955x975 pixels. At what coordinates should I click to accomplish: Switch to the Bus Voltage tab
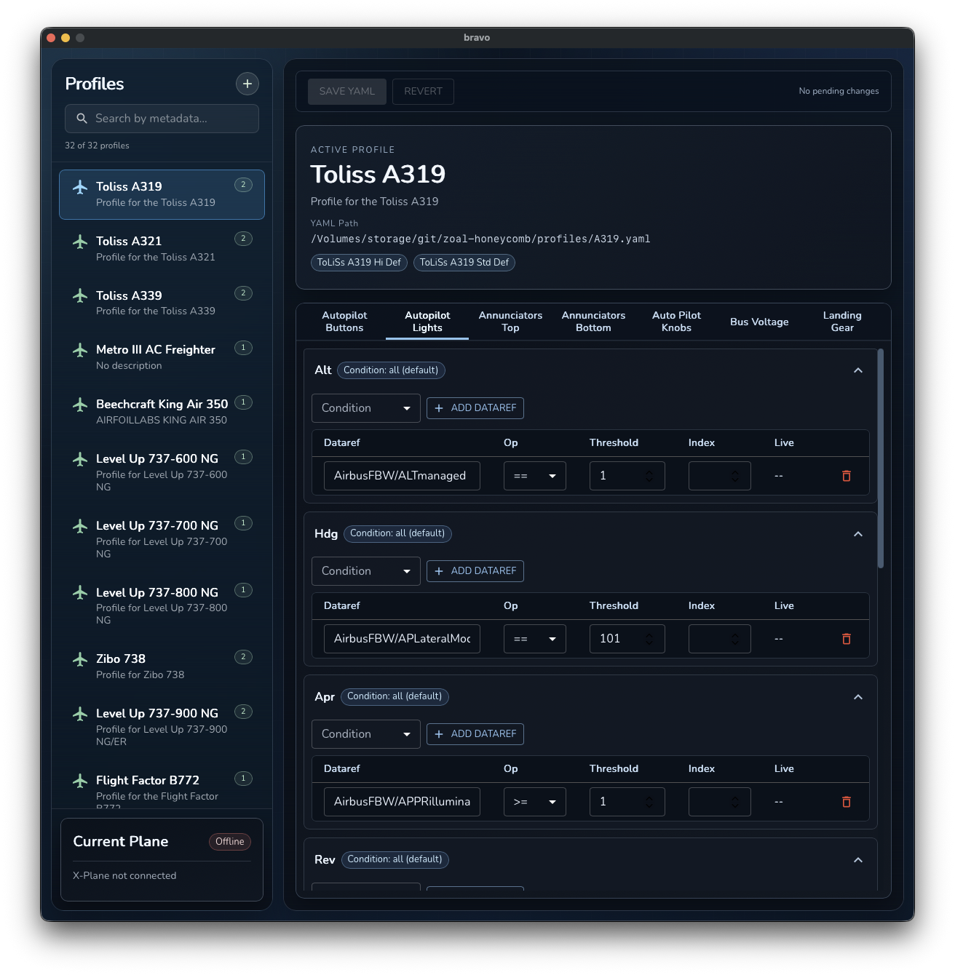(x=759, y=322)
